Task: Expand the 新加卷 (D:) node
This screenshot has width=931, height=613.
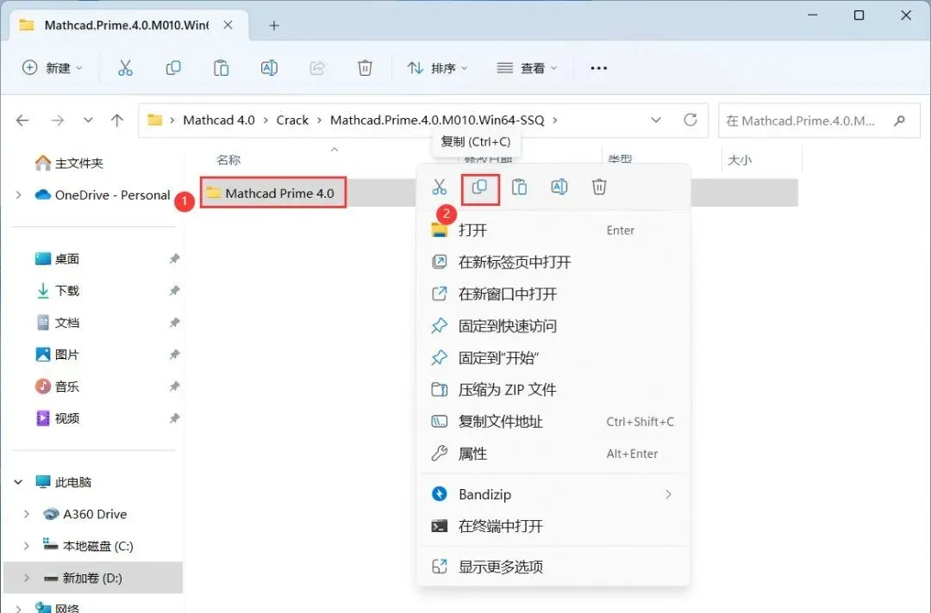Action: pos(26,578)
